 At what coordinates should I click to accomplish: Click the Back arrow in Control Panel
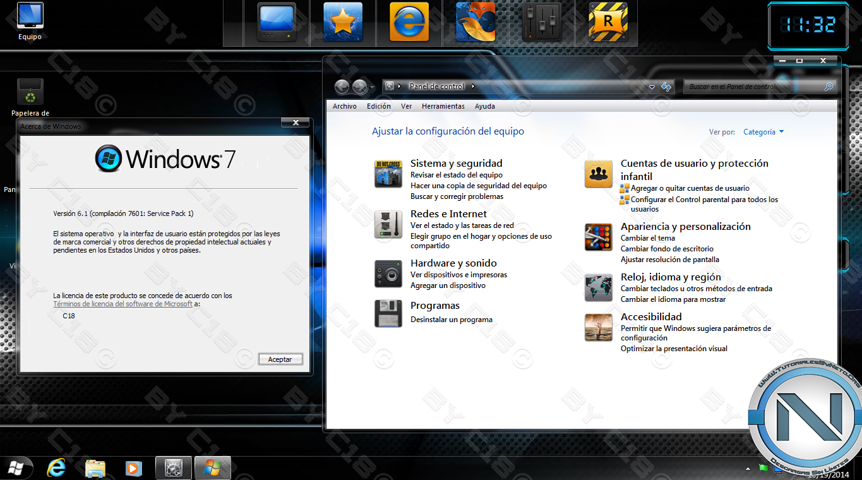click(342, 87)
